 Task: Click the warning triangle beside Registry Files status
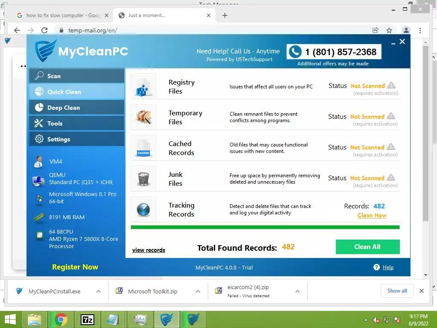(x=392, y=85)
